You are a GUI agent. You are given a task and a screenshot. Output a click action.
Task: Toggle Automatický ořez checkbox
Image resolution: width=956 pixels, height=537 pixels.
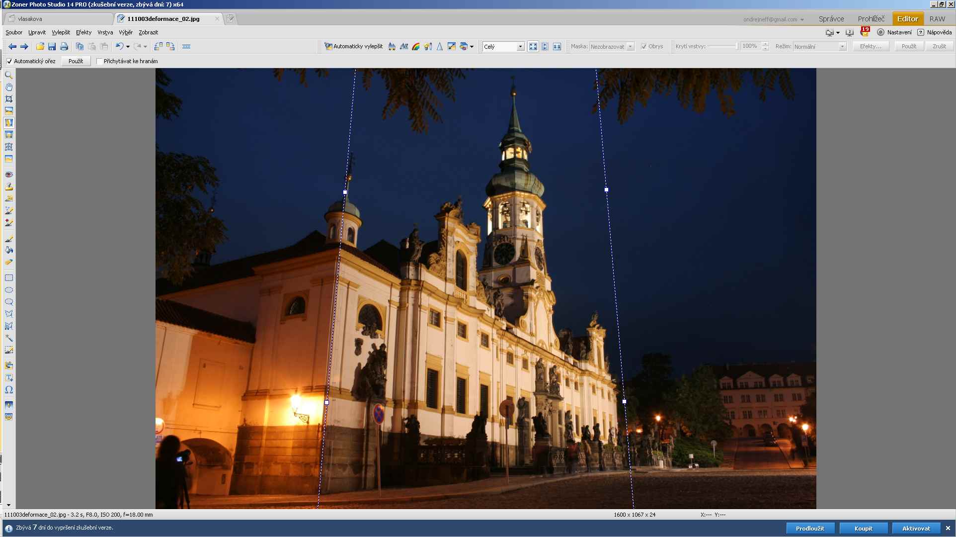tap(9, 61)
